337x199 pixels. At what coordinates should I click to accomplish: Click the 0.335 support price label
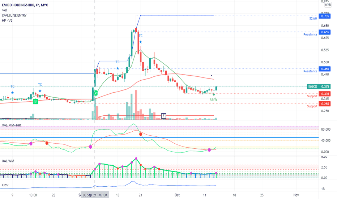click(325, 94)
